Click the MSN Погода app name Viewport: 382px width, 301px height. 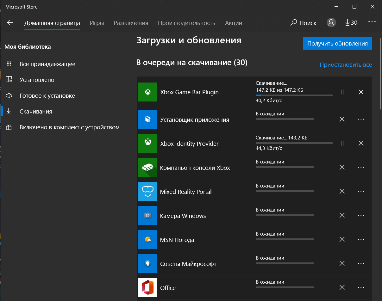pyautogui.click(x=177, y=240)
